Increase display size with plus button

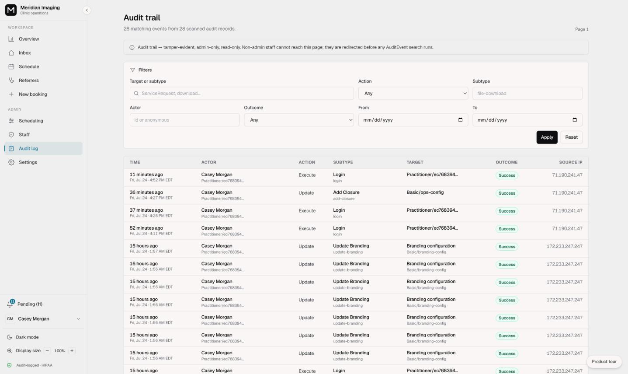[72, 351]
